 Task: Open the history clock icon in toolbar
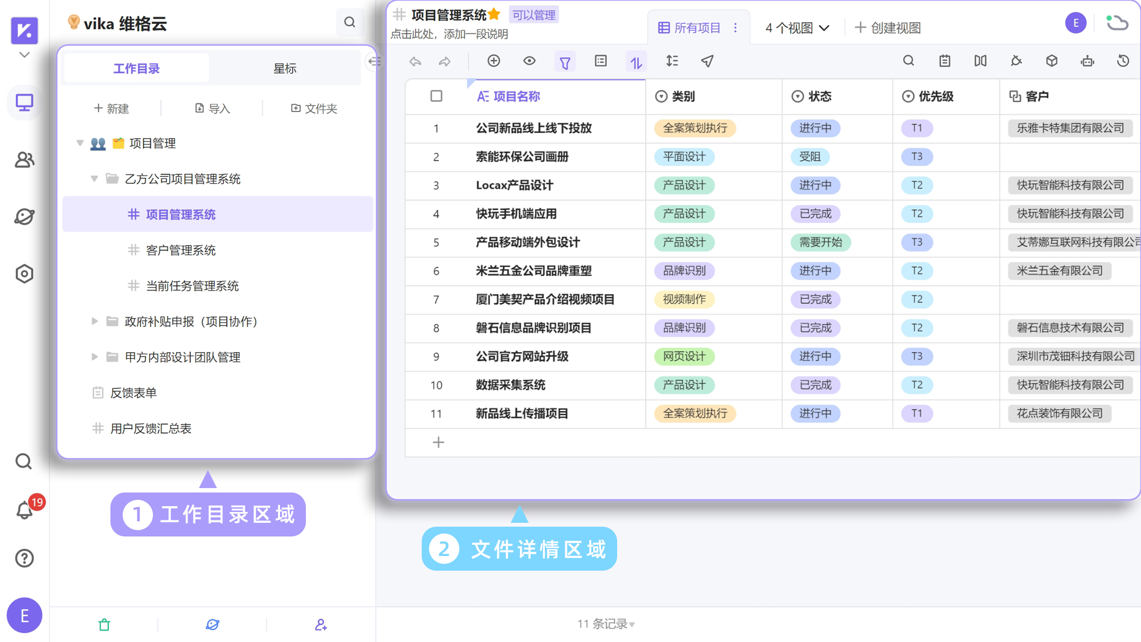coord(1123,61)
